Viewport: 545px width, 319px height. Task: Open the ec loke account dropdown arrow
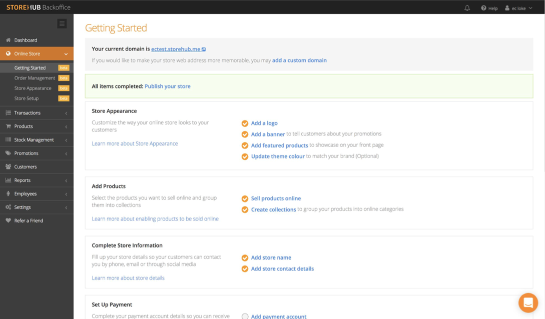pos(530,8)
